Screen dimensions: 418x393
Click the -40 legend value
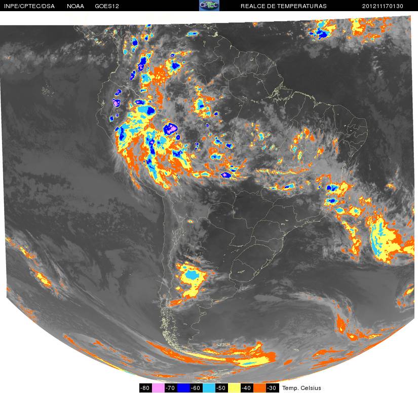coord(247,388)
